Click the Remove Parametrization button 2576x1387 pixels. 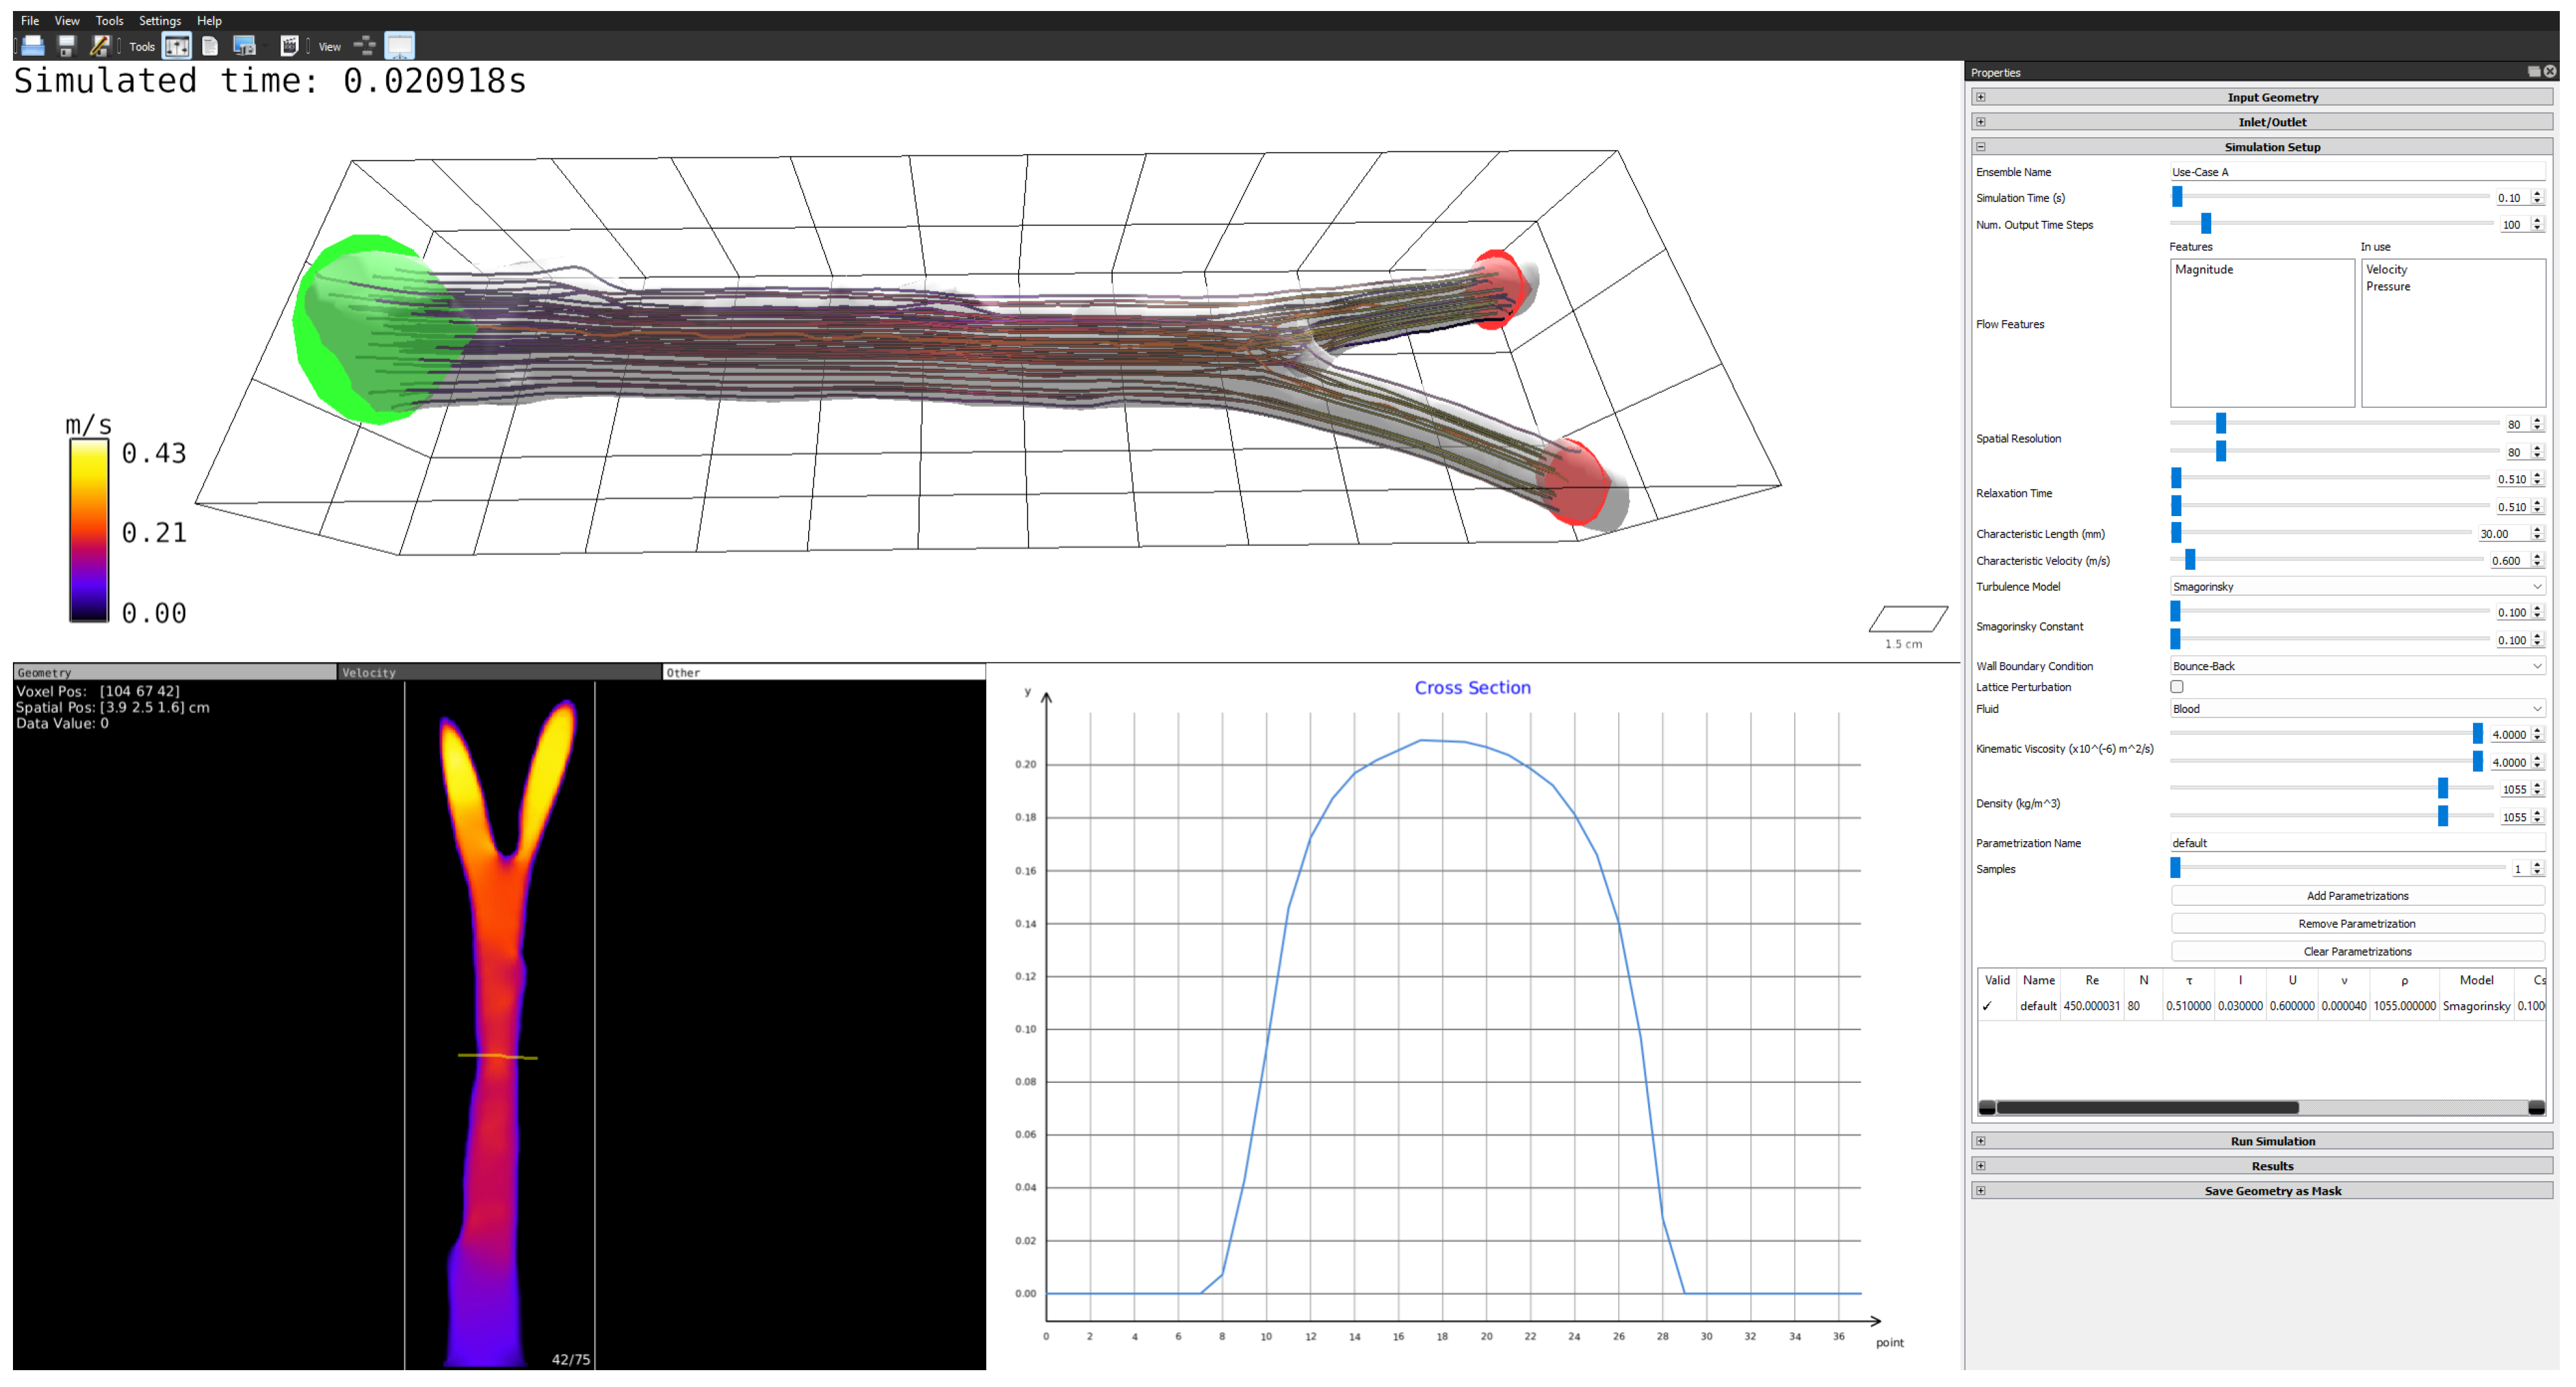2357,924
